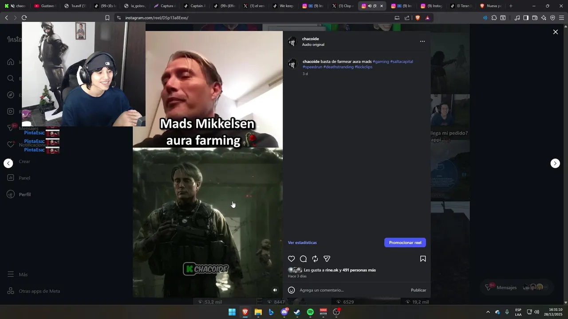Open Ver estadísticas link
This screenshot has height=319, width=568.
tap(302, 243)
